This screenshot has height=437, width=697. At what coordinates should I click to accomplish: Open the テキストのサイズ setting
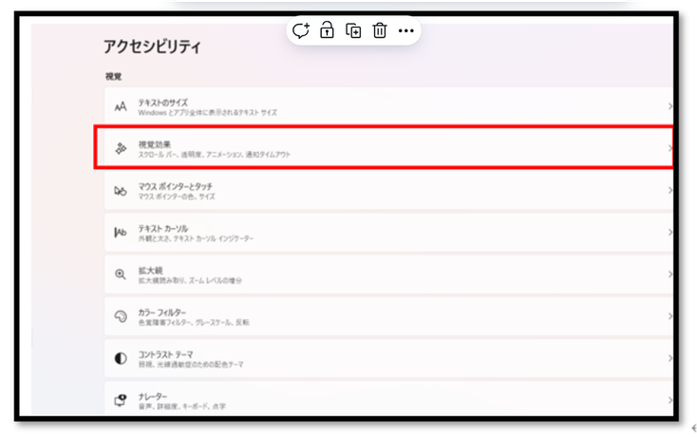click(x=388, y=106)
